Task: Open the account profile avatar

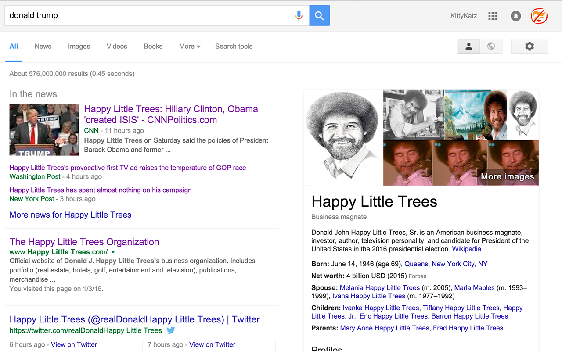Action: (x=539, y=16)
